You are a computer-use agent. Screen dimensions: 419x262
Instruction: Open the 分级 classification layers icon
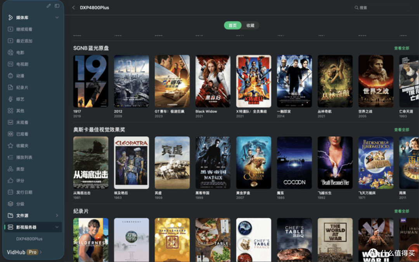10,204
